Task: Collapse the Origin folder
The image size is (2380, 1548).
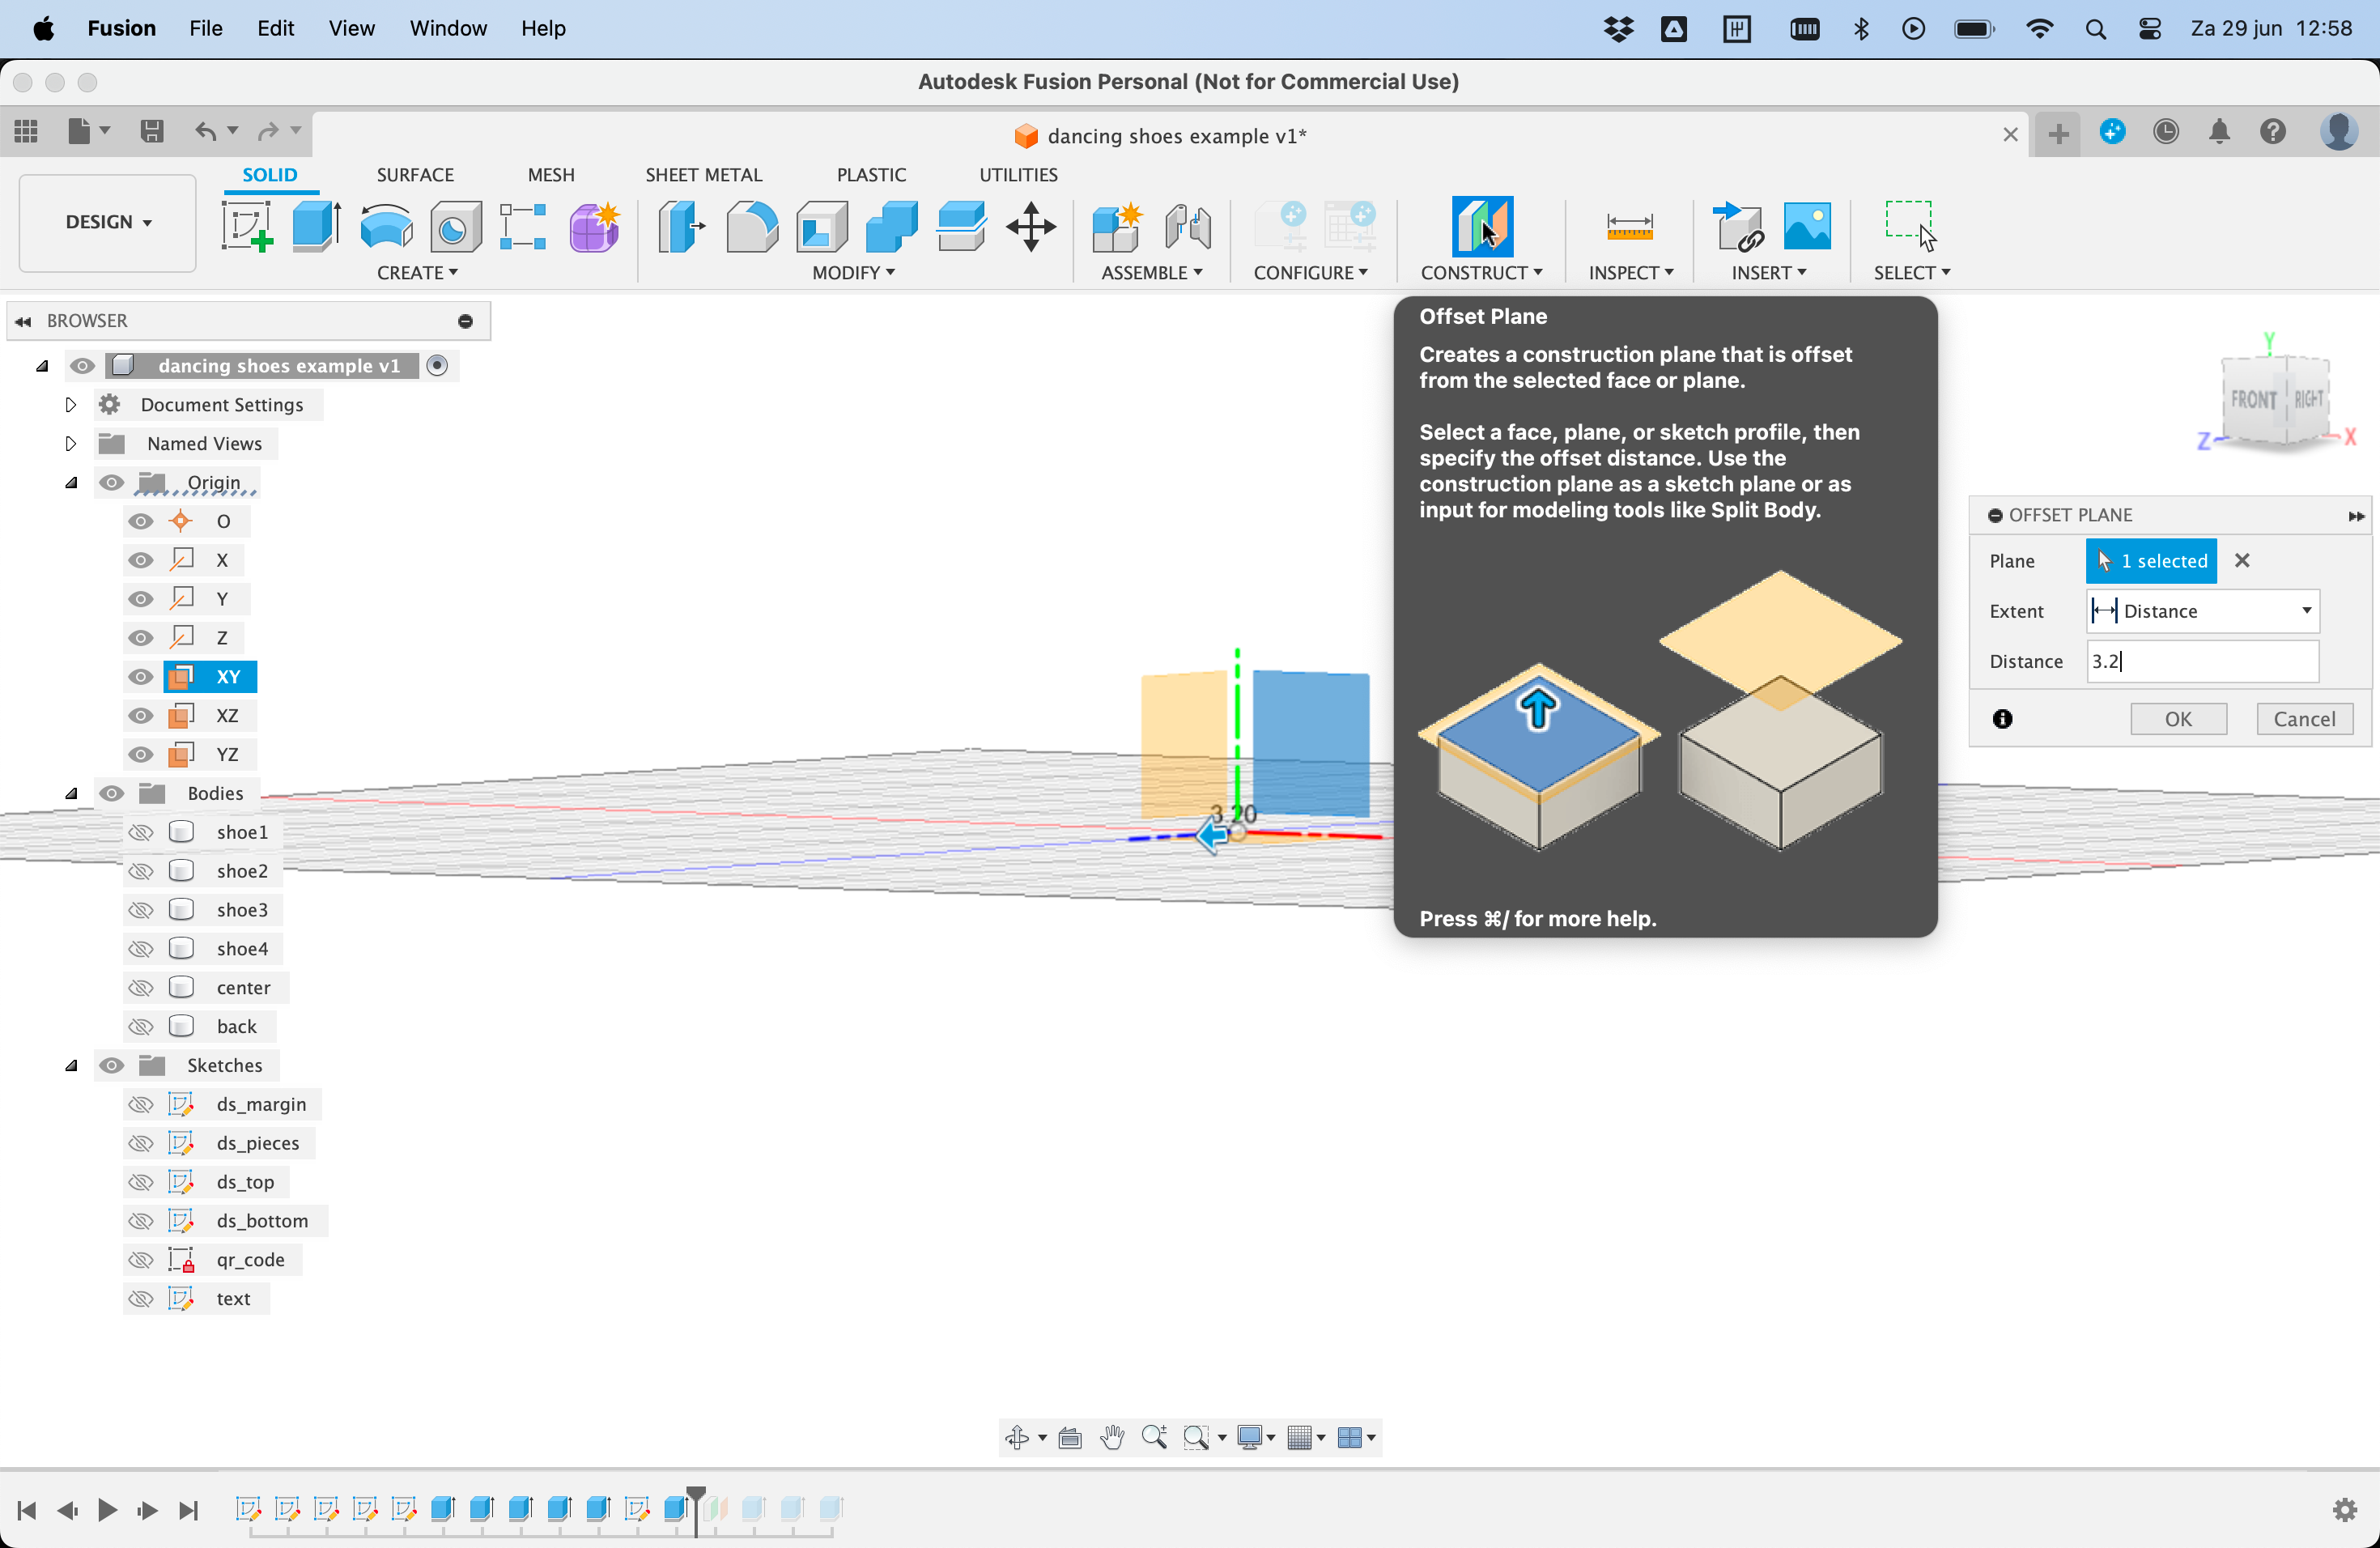Action: [x=71, y=483]
